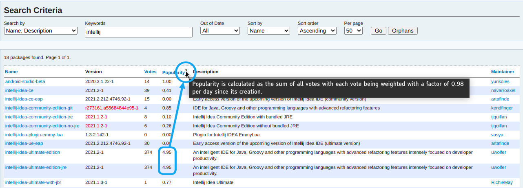The height and width of the screenshot is (188, 523).
Task: Sort by the Maintainer column header
Action: tap(503, 72)
